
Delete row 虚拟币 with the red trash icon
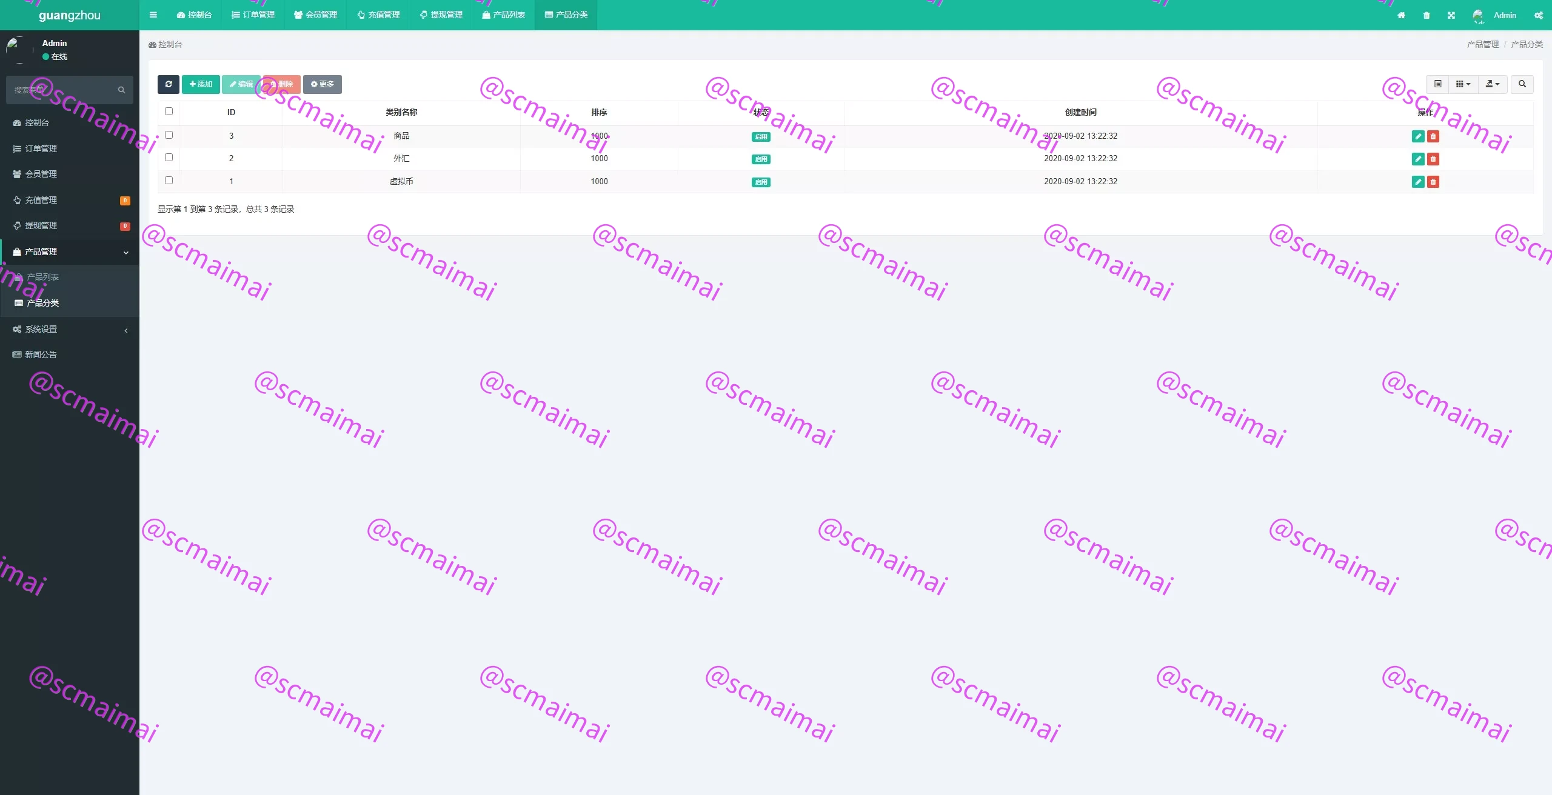pos(1433,182)
